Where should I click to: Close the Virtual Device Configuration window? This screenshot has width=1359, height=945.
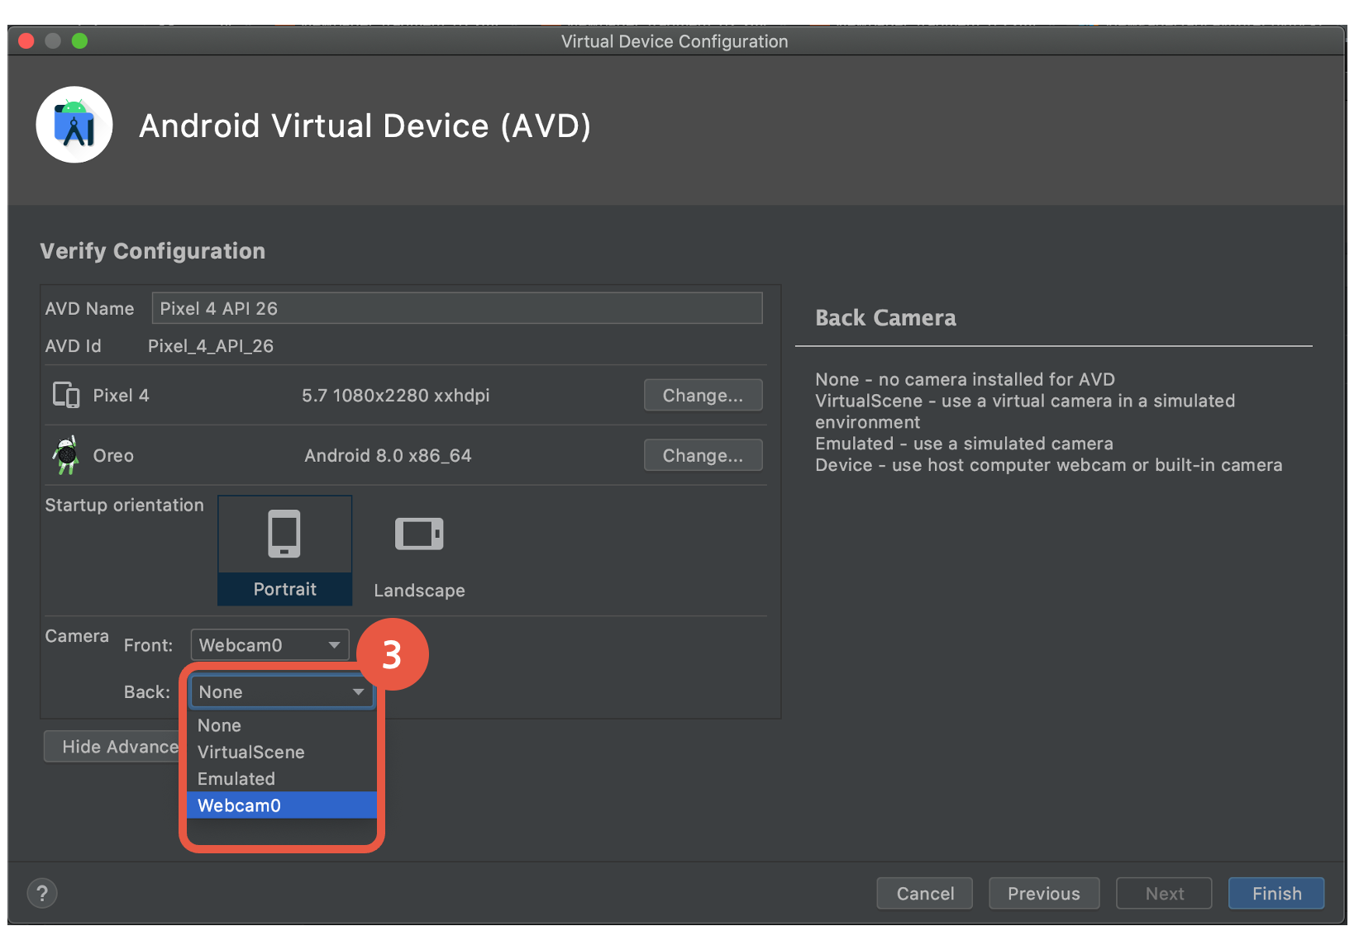point(26,41)
